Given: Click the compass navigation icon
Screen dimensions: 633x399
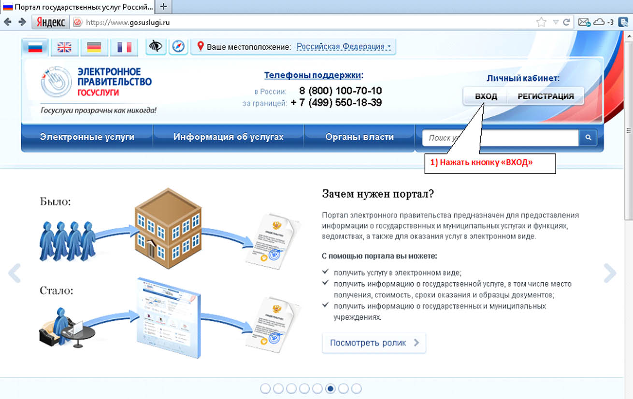Looking at the screenshot, I should coord(179,46).
